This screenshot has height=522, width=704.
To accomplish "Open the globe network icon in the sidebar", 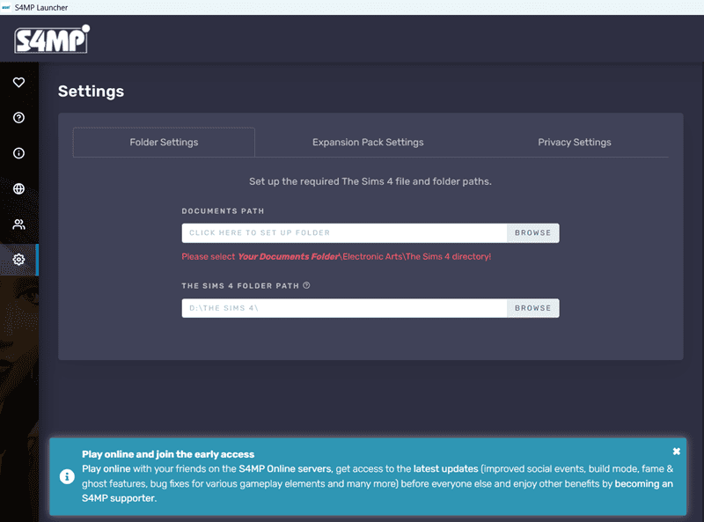I will (x=18, y=188).
